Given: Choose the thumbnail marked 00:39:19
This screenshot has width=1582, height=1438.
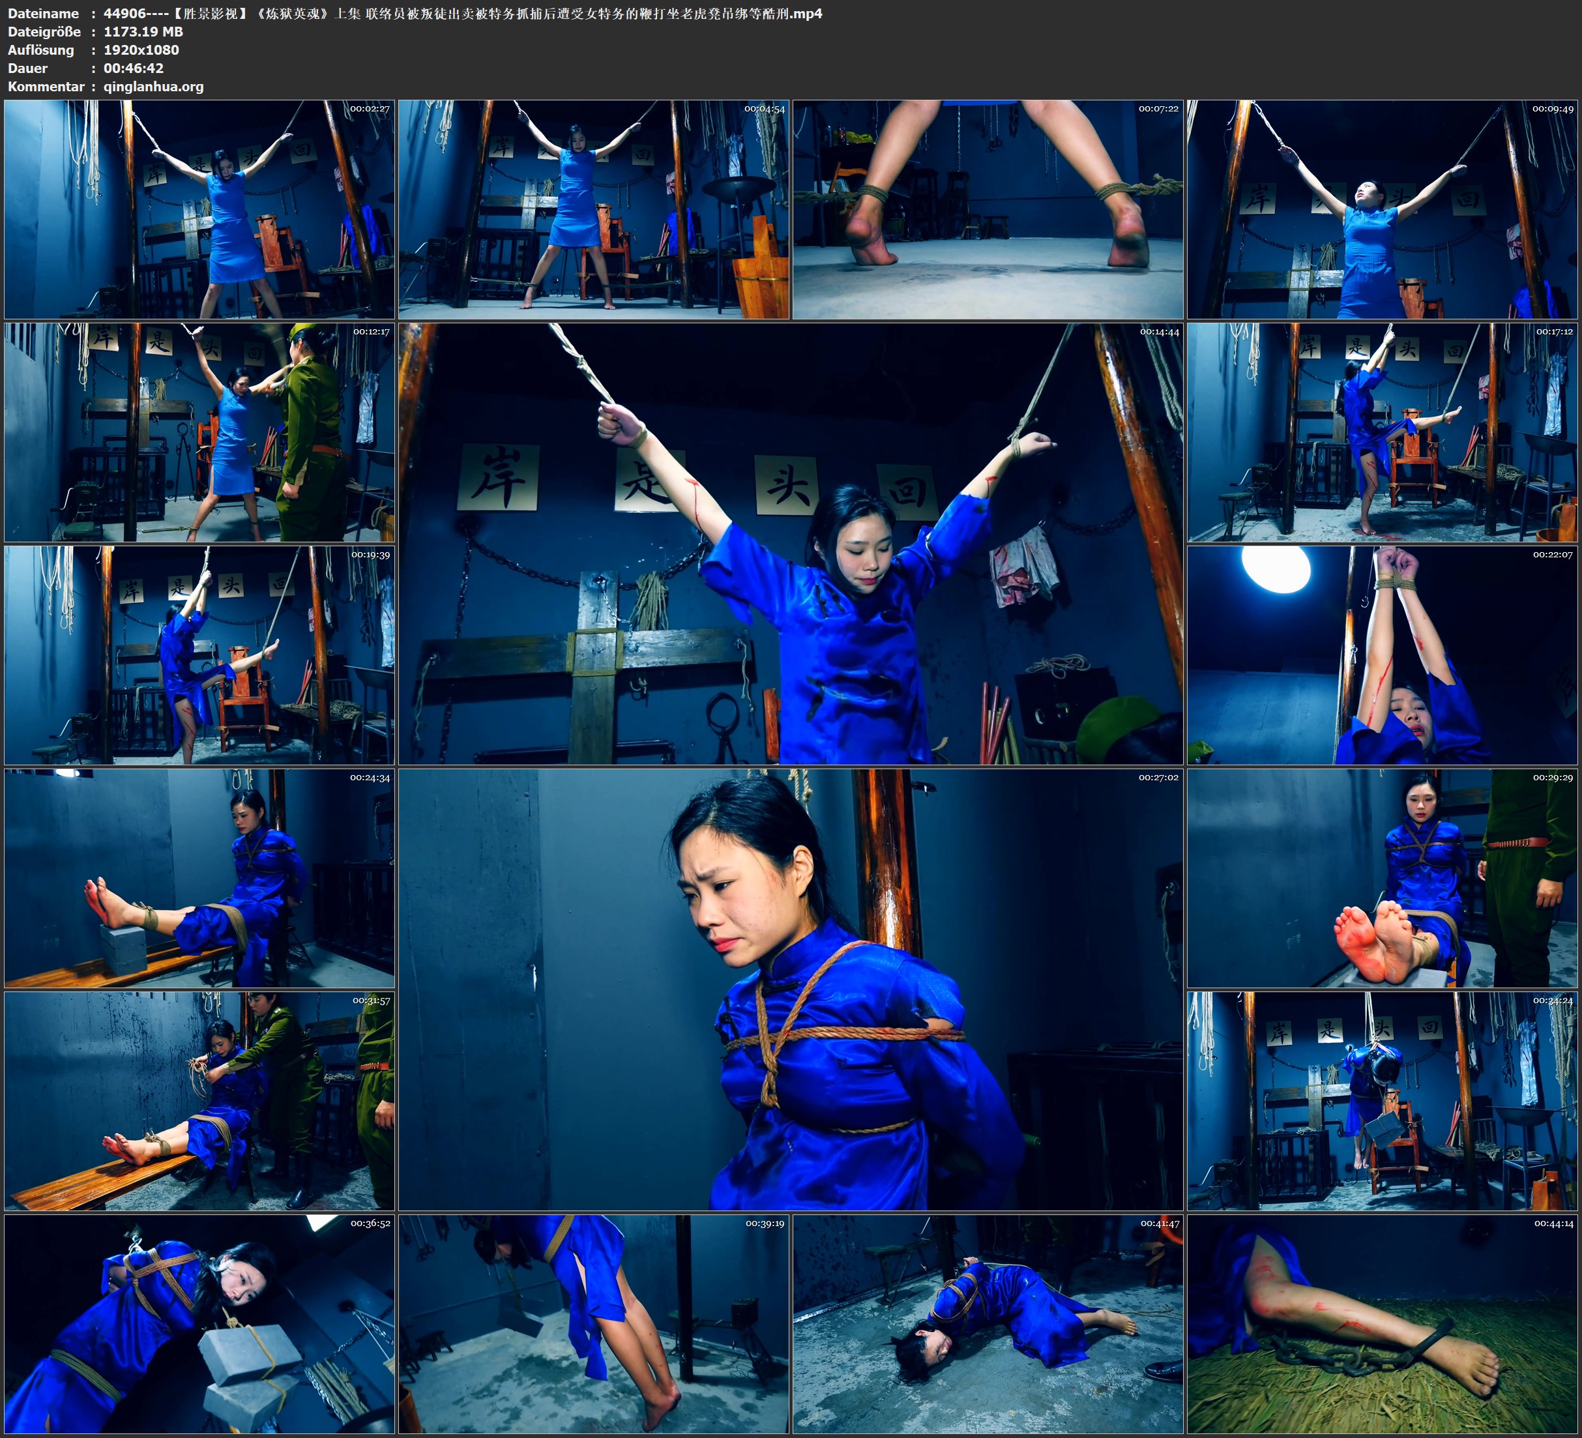Looking at the screenshot, I should pos(593,1324).
